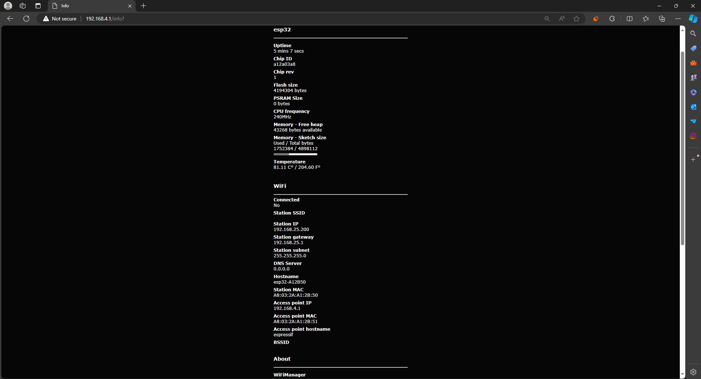Add this page to favorites
This screenshot has width=701, height=379.
[576, 19]
